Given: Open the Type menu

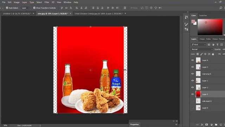Looking at the screenshot, I should click(x=32, y=2).
